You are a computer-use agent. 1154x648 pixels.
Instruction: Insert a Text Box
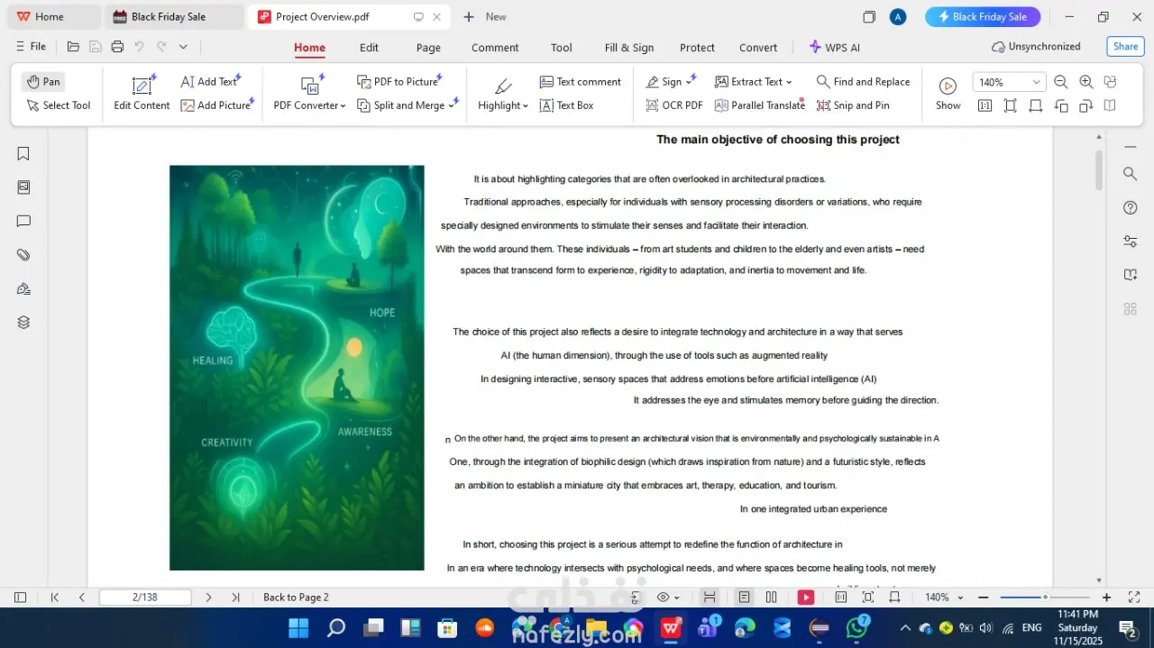coord(566,105)
